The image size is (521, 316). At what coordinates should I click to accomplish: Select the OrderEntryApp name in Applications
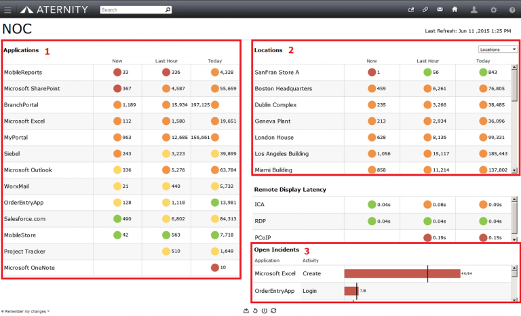(24, 203)
